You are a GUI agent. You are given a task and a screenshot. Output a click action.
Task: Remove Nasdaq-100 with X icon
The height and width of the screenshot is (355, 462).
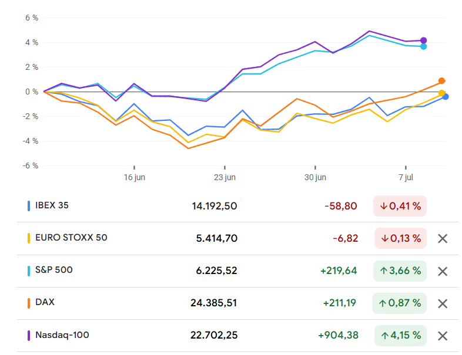[x=443, y=336]
